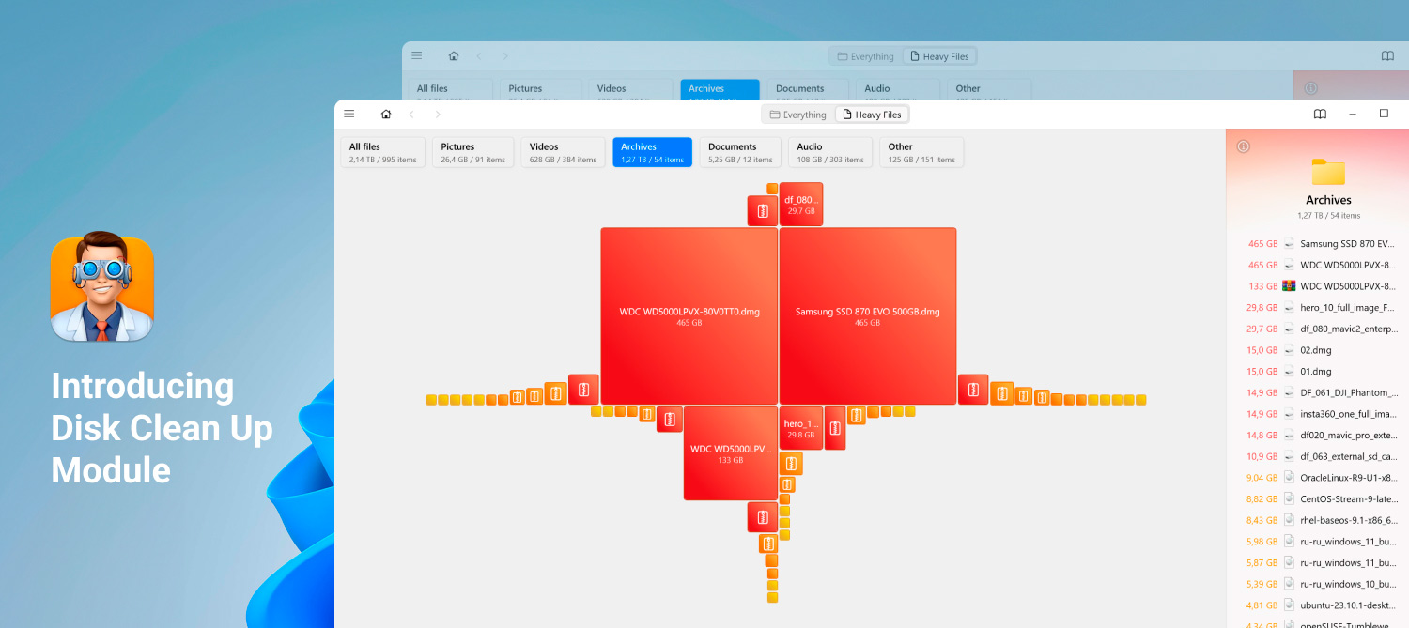Click the Disk Drill app logo
This screenshot has width=1409, height=628.
point(101,286)
